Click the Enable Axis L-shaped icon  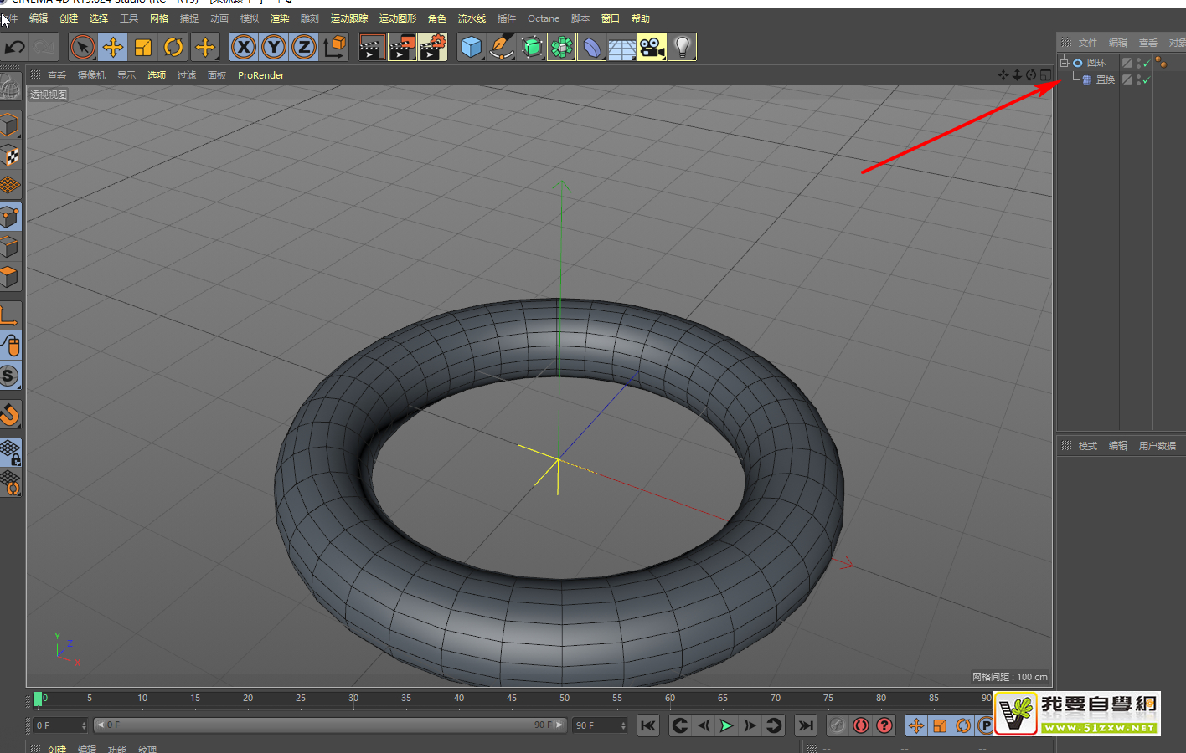pos(9,315)
